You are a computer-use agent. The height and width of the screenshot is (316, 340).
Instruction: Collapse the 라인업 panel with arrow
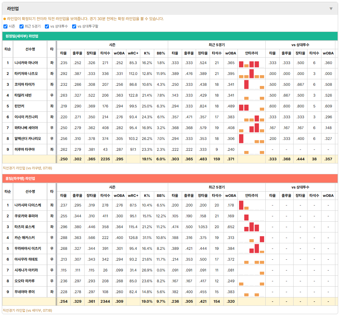click(x=331, y=9)
